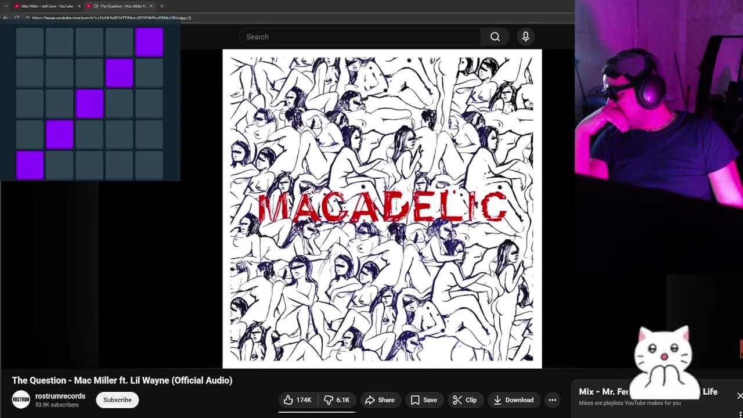This screenshot has width=743, height=418.
Task: Click the 53.9K subscribers text
Action: tap(57, 405)
